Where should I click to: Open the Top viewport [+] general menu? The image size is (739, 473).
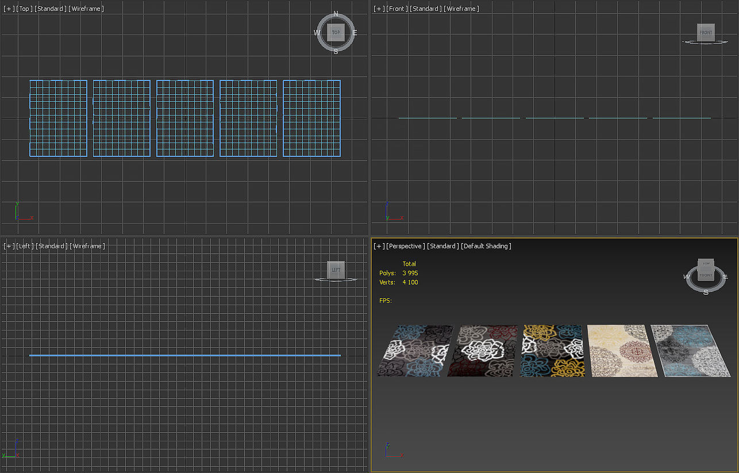point(9,9)
